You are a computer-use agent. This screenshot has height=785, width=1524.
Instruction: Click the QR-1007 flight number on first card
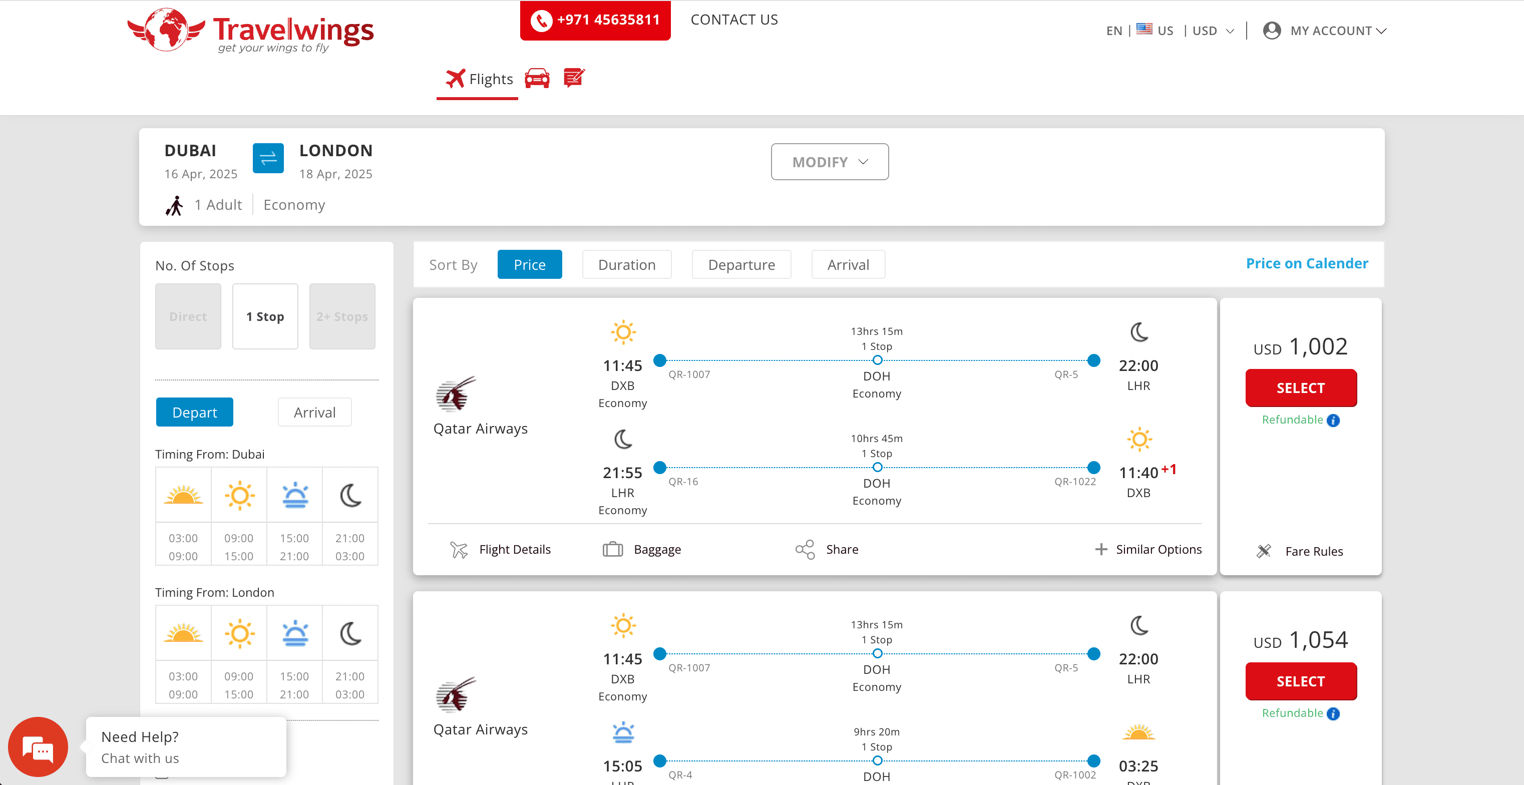pos(689,374)
